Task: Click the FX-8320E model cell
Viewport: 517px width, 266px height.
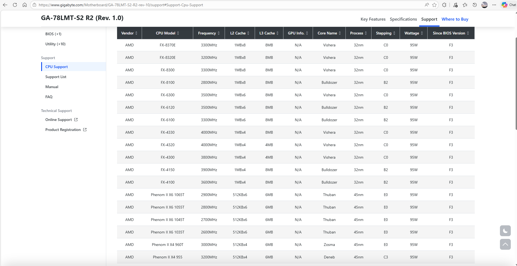Action: coord(167,57)
